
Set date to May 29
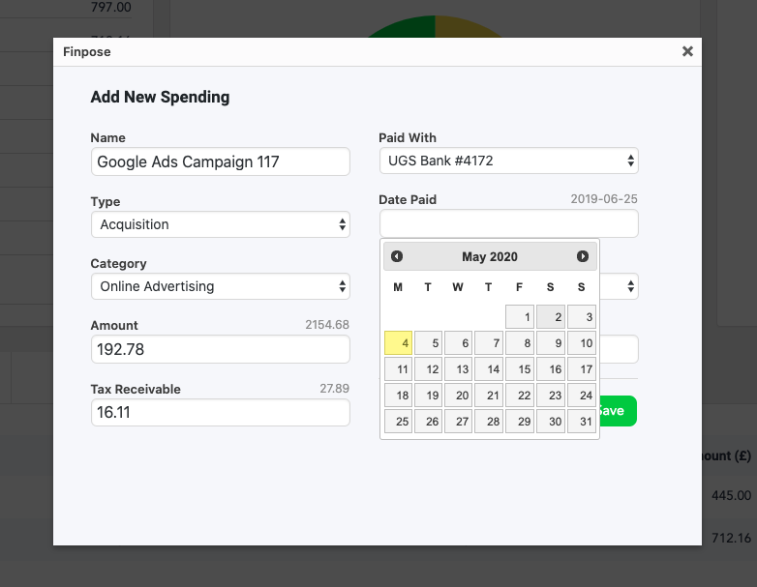click(x=520, y=421)
